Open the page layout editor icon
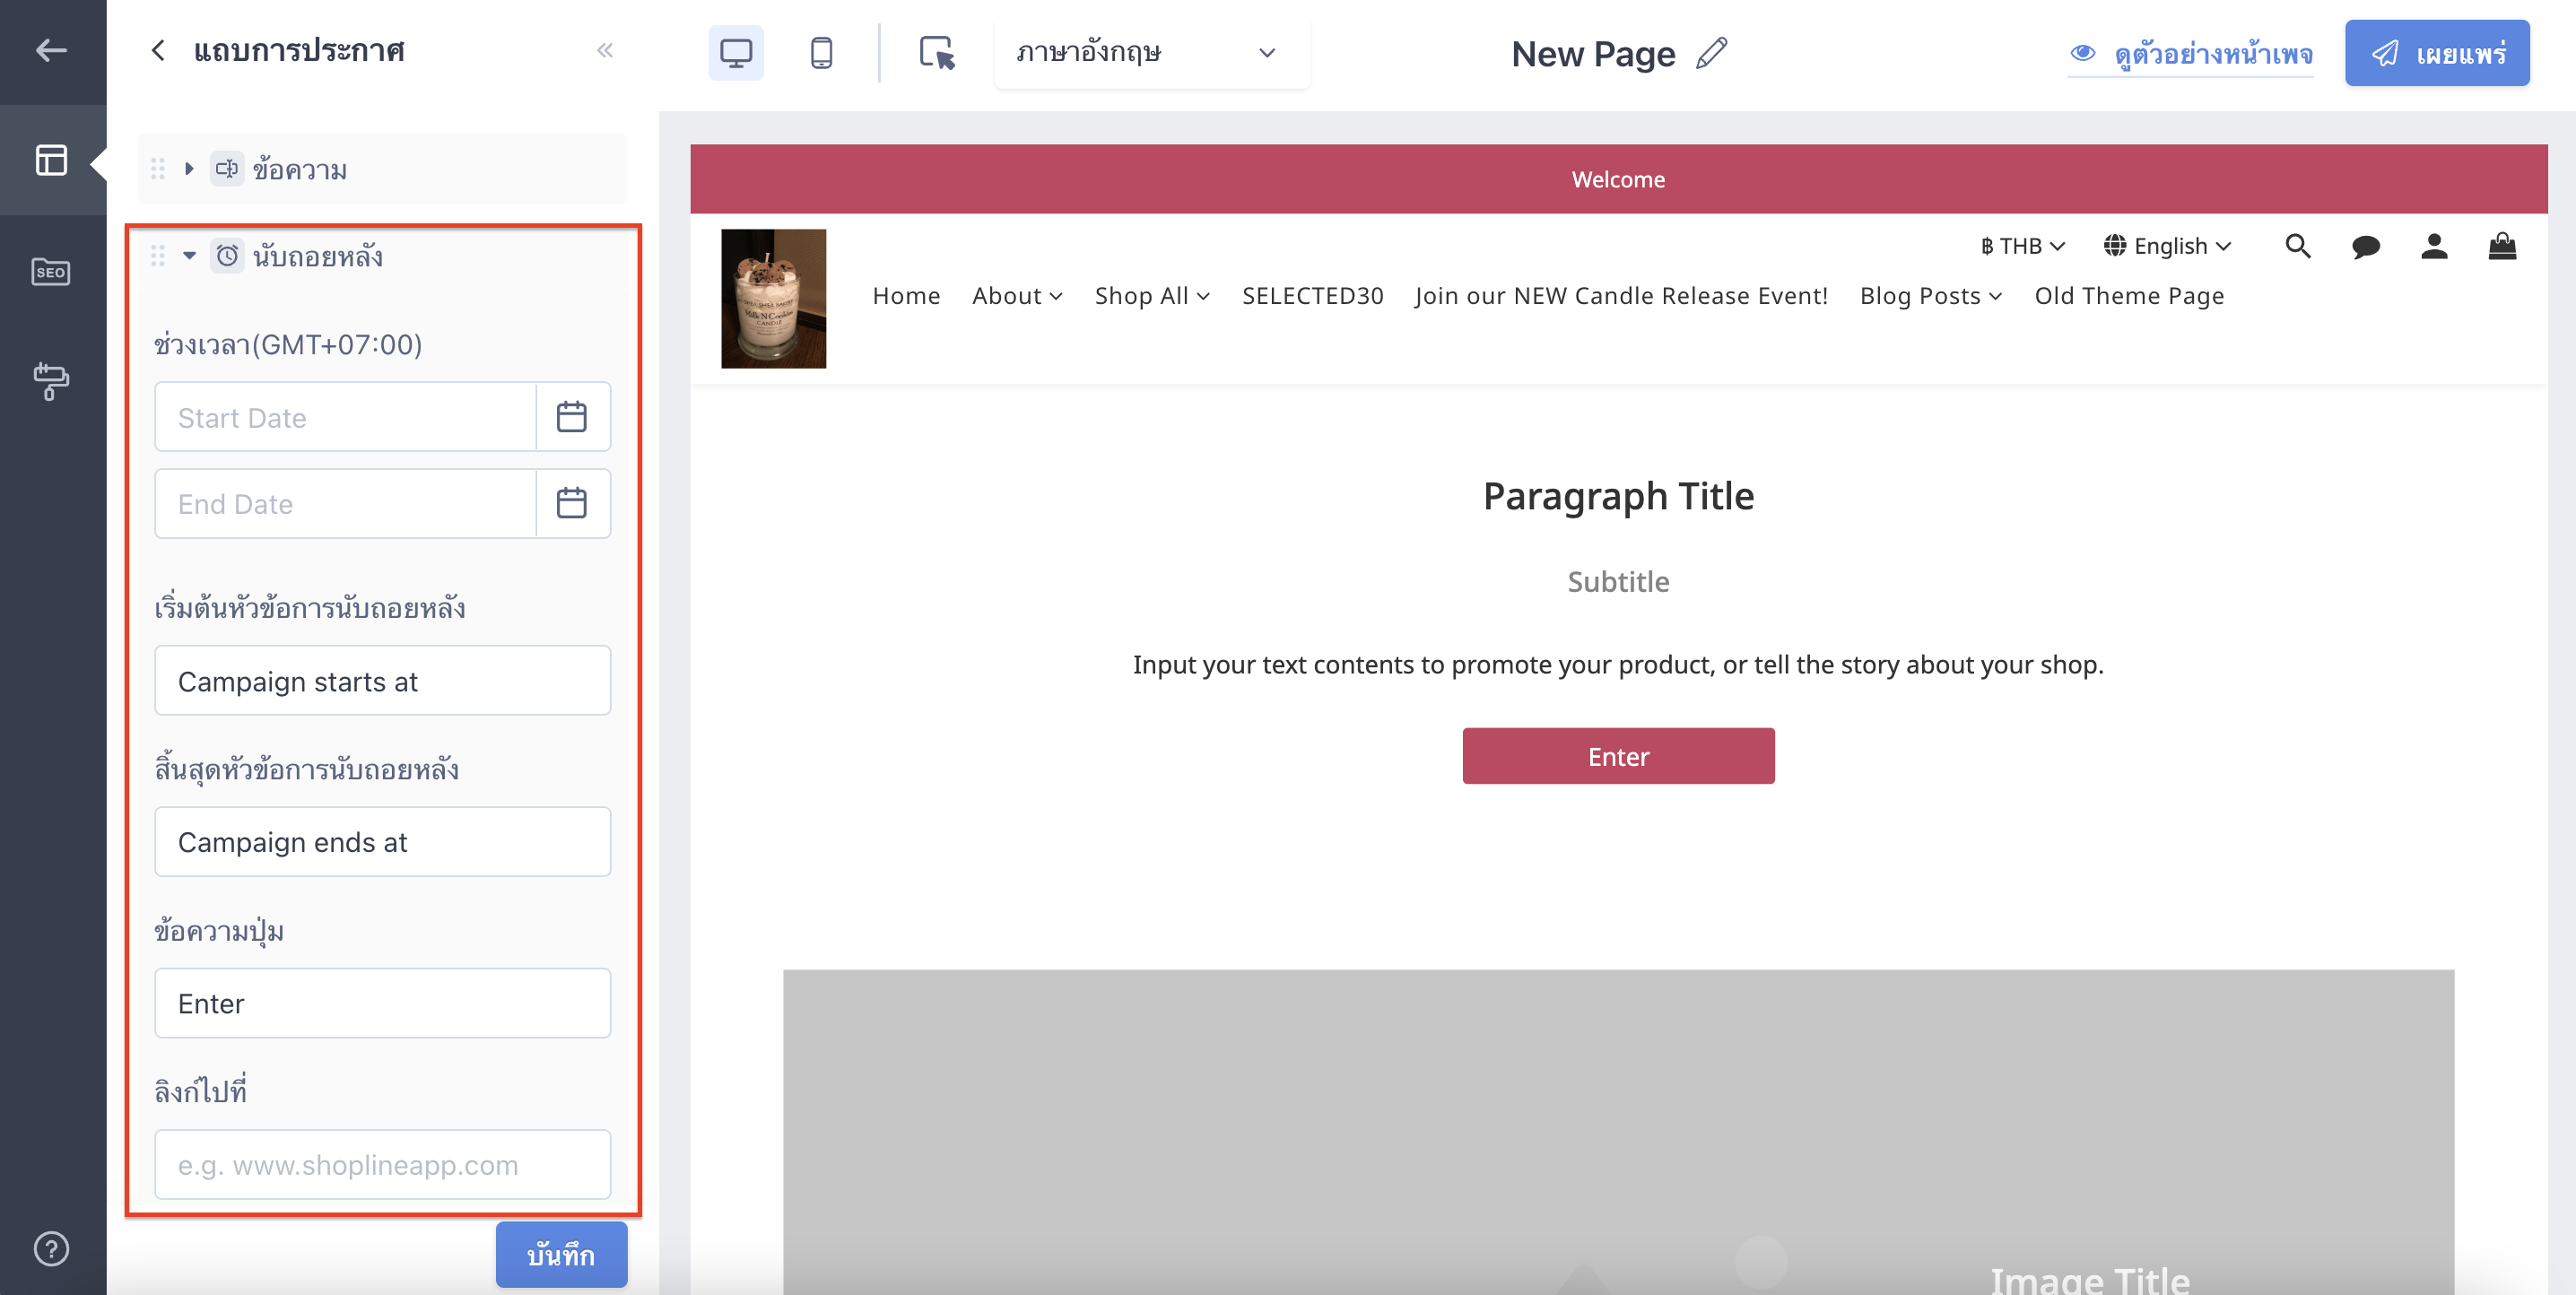Viewport: 2576px width, 1295px height. (x=51, y=160)
